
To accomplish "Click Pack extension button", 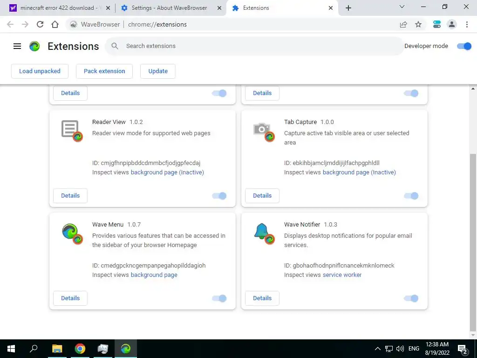I will (x=104, y=71).
